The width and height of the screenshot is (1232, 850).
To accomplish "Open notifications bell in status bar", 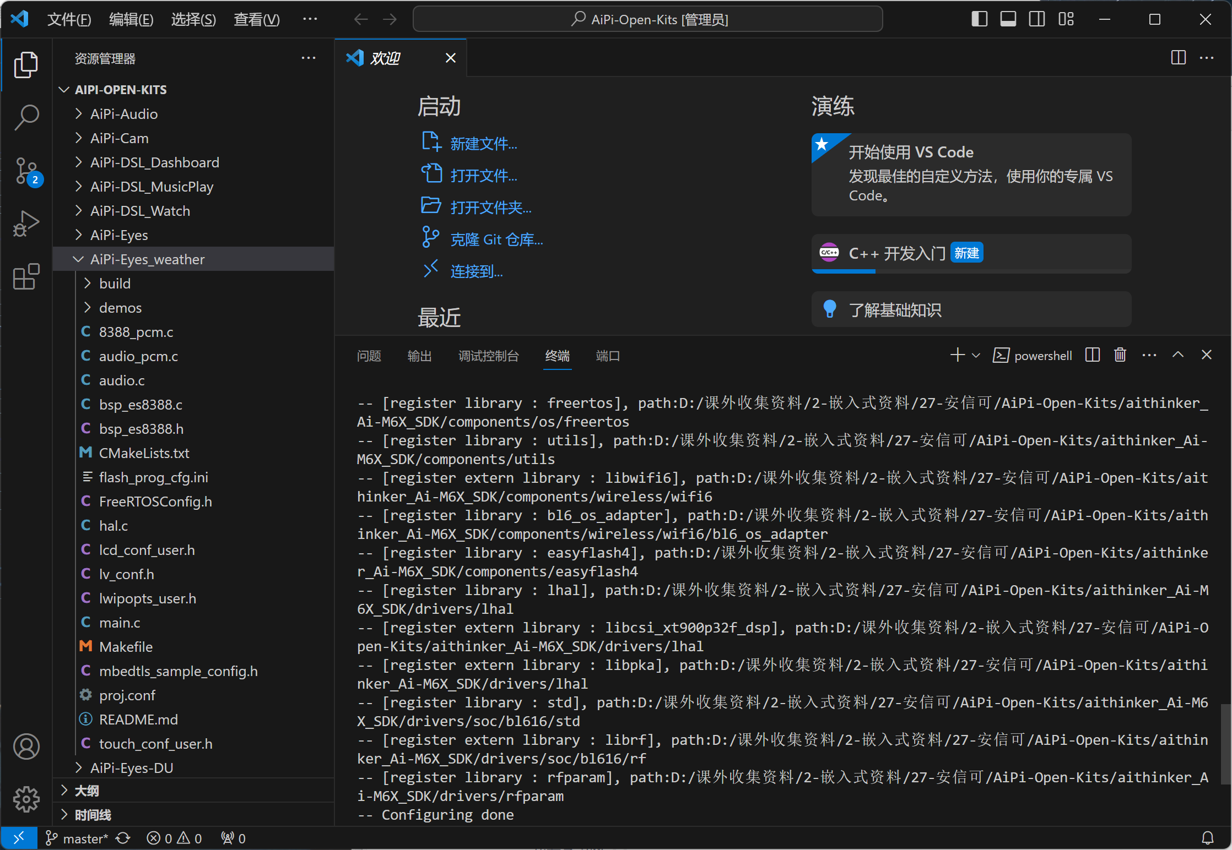I will click(1207, 838).
